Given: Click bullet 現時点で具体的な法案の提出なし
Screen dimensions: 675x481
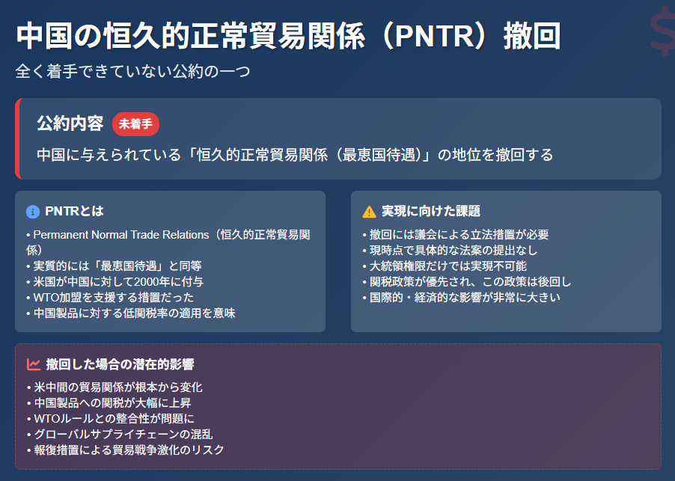Looking at the screenshot, I should tap(450, 251).
